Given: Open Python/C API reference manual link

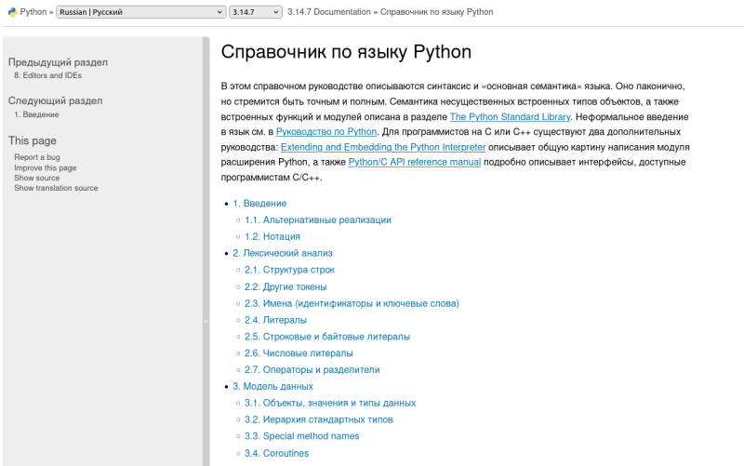Looking at the screenshot, I should [415, 162].
